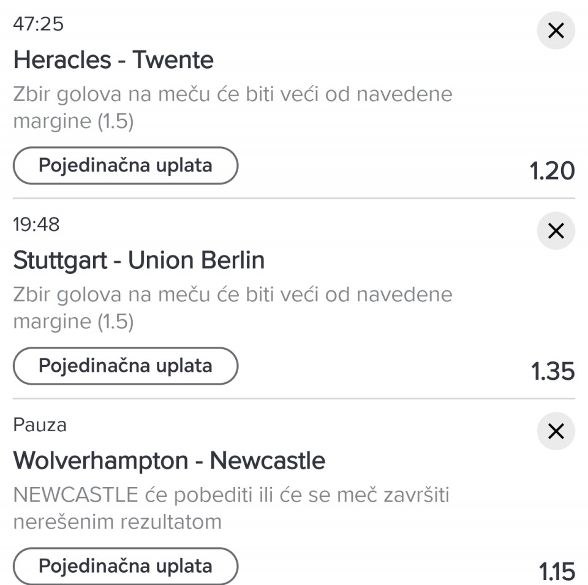This screenshot has width=588, height=585.
Task: Tap the 47:25 match clock
Action: (39, 25)
